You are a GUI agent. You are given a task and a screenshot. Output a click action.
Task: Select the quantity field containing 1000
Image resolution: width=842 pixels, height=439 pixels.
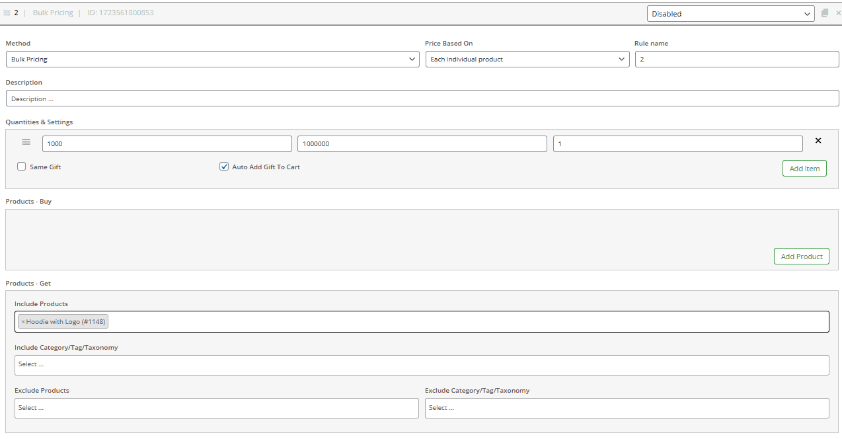[167, 144]
